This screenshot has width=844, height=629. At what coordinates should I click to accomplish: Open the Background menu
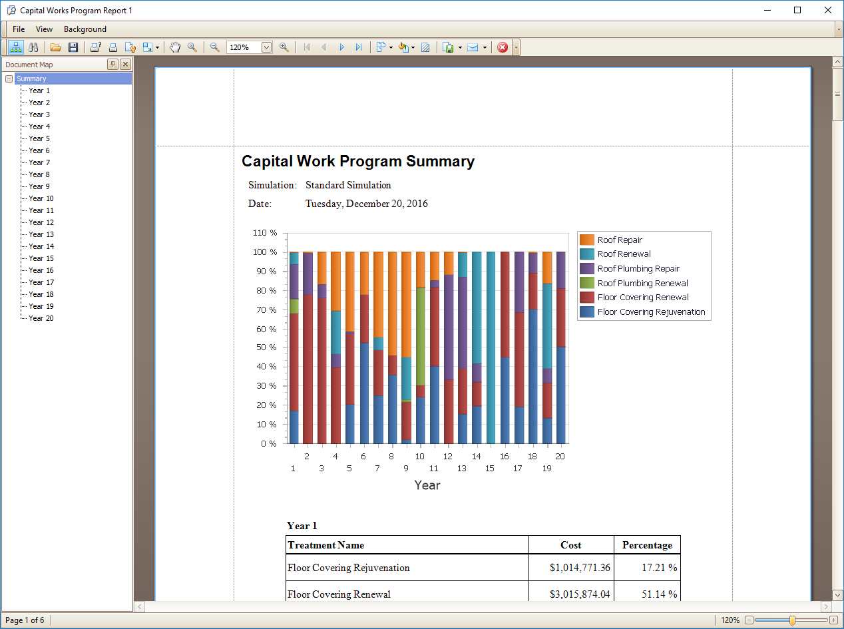pos(85,29)
